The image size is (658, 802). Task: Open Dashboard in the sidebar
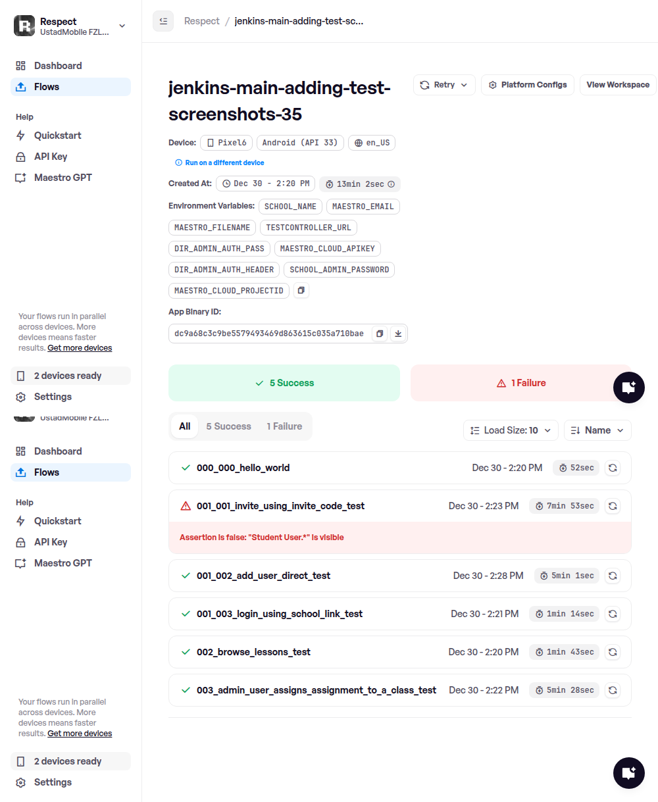coord(58,66)
